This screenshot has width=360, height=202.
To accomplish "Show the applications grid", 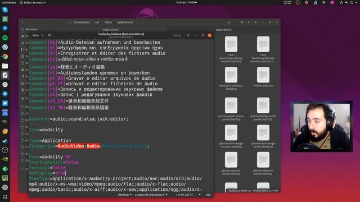I will [x=5, y=197].
